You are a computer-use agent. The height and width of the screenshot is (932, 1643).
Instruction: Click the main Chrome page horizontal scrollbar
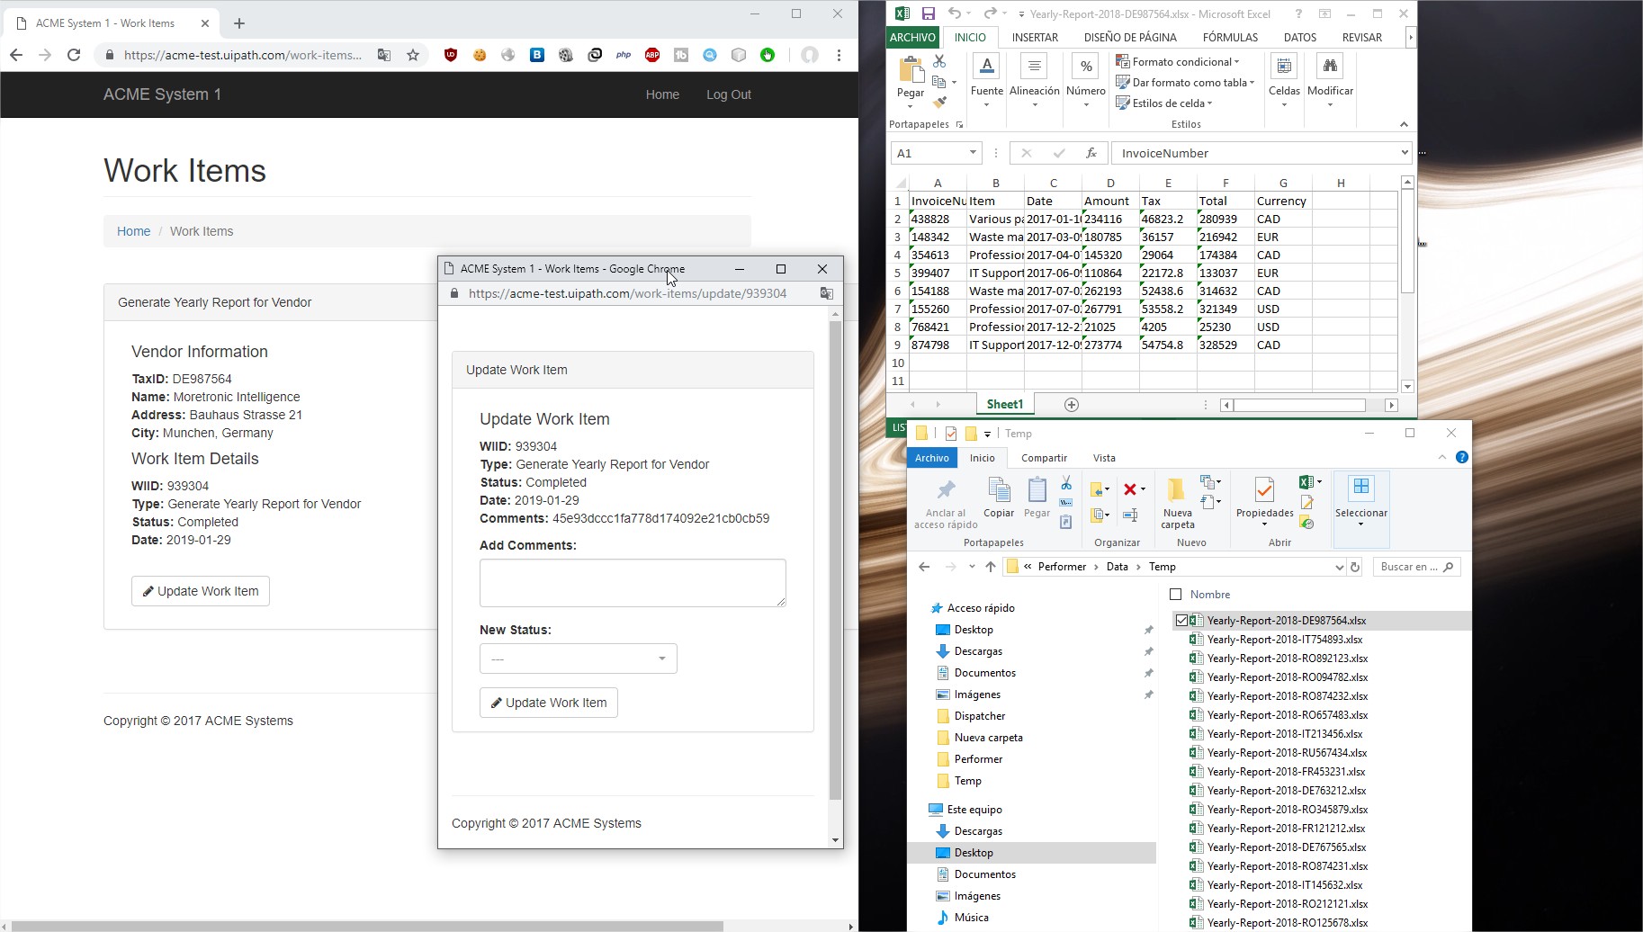[x=367, y=926]
